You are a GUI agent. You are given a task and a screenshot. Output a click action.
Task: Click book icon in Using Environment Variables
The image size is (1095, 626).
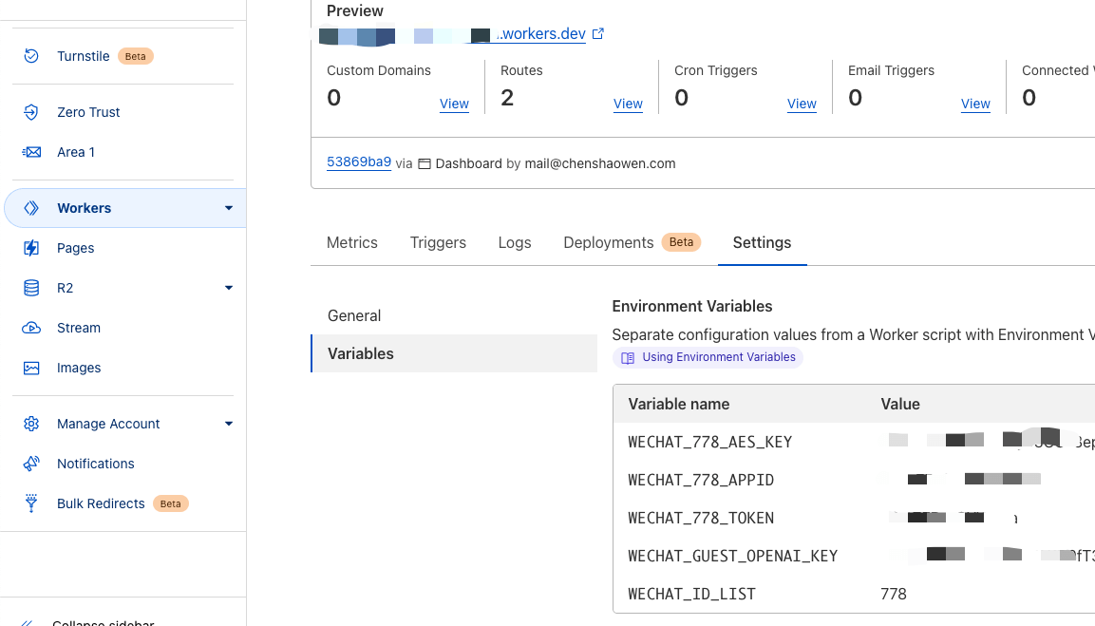click(x=628, y=358)
